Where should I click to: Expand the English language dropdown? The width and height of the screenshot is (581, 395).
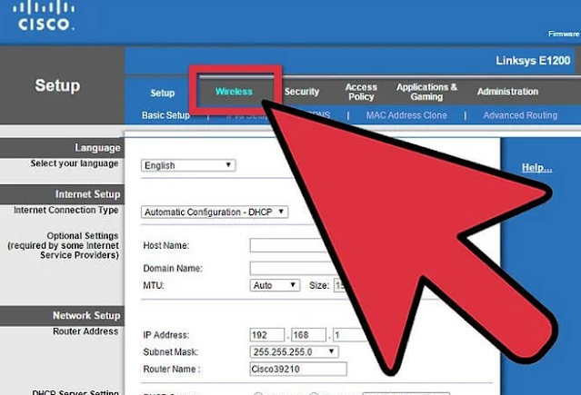tap(188, 165)
